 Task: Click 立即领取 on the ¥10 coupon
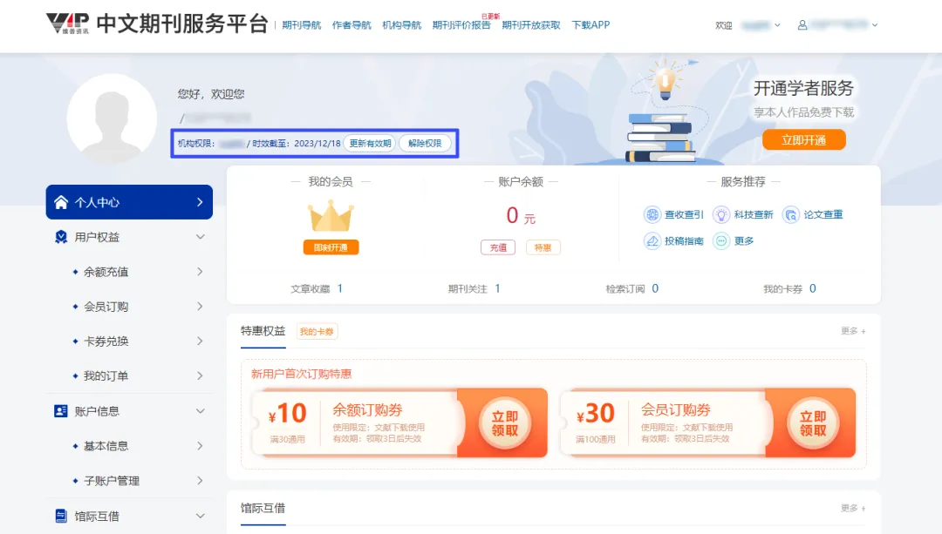pyautogui.click(x=504, y=423)
